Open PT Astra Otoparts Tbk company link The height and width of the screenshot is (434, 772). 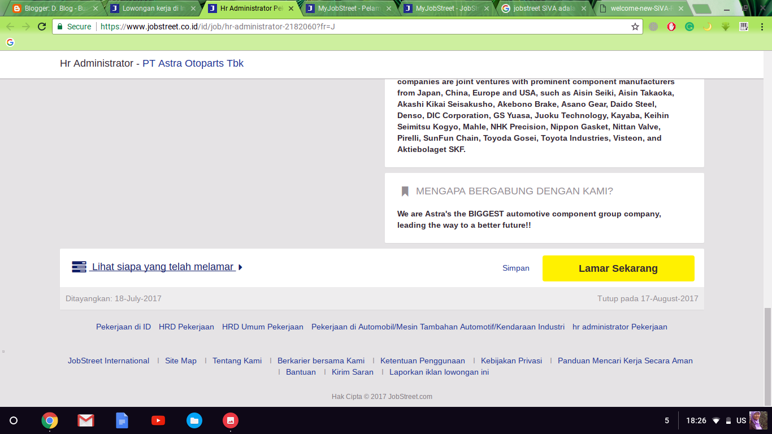pos(193,63)
